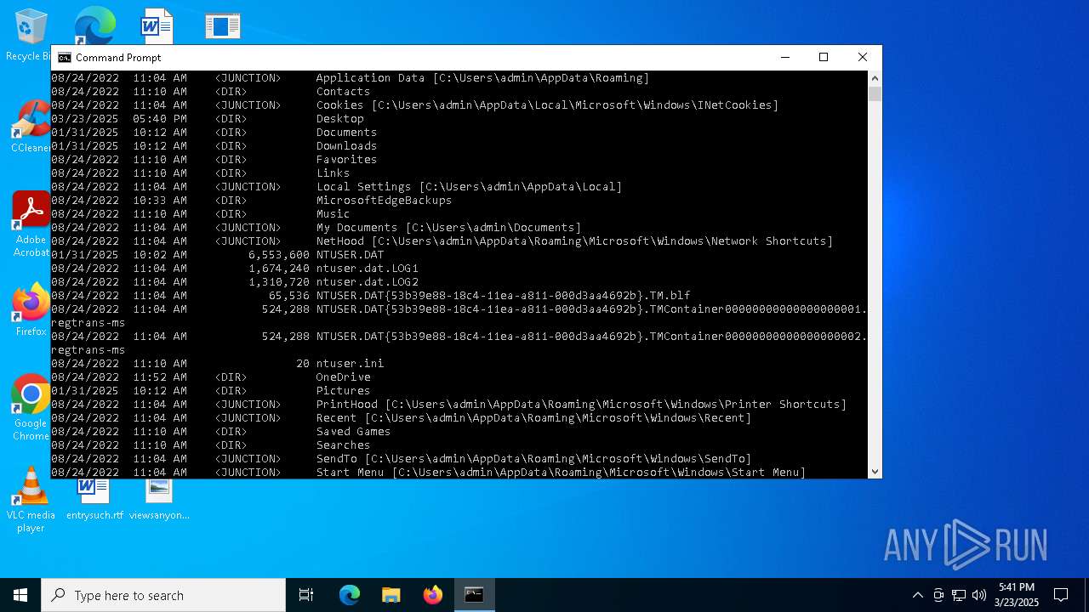Click the Start Menu junction line

click(x=429, y=472)
